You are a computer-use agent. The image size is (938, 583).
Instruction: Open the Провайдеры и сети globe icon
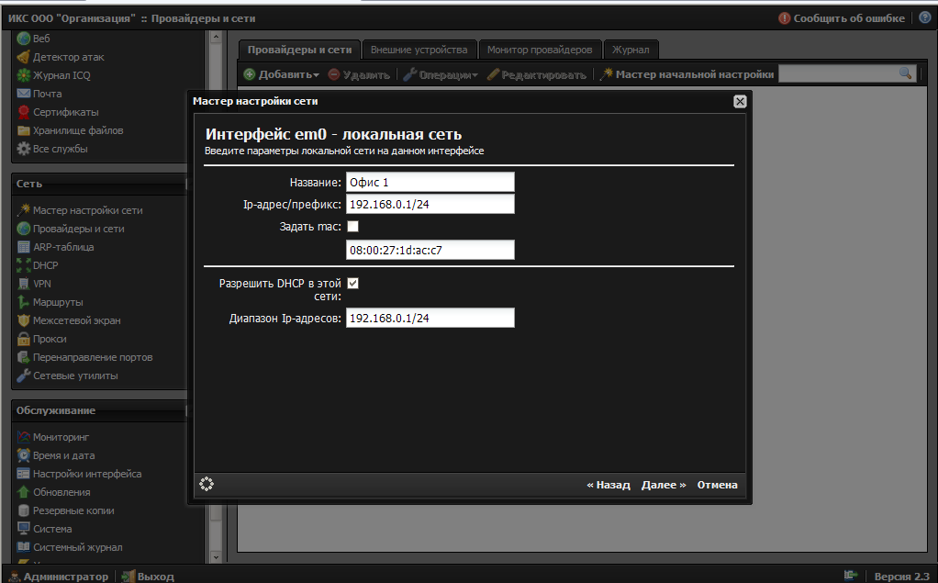[23, 229]
